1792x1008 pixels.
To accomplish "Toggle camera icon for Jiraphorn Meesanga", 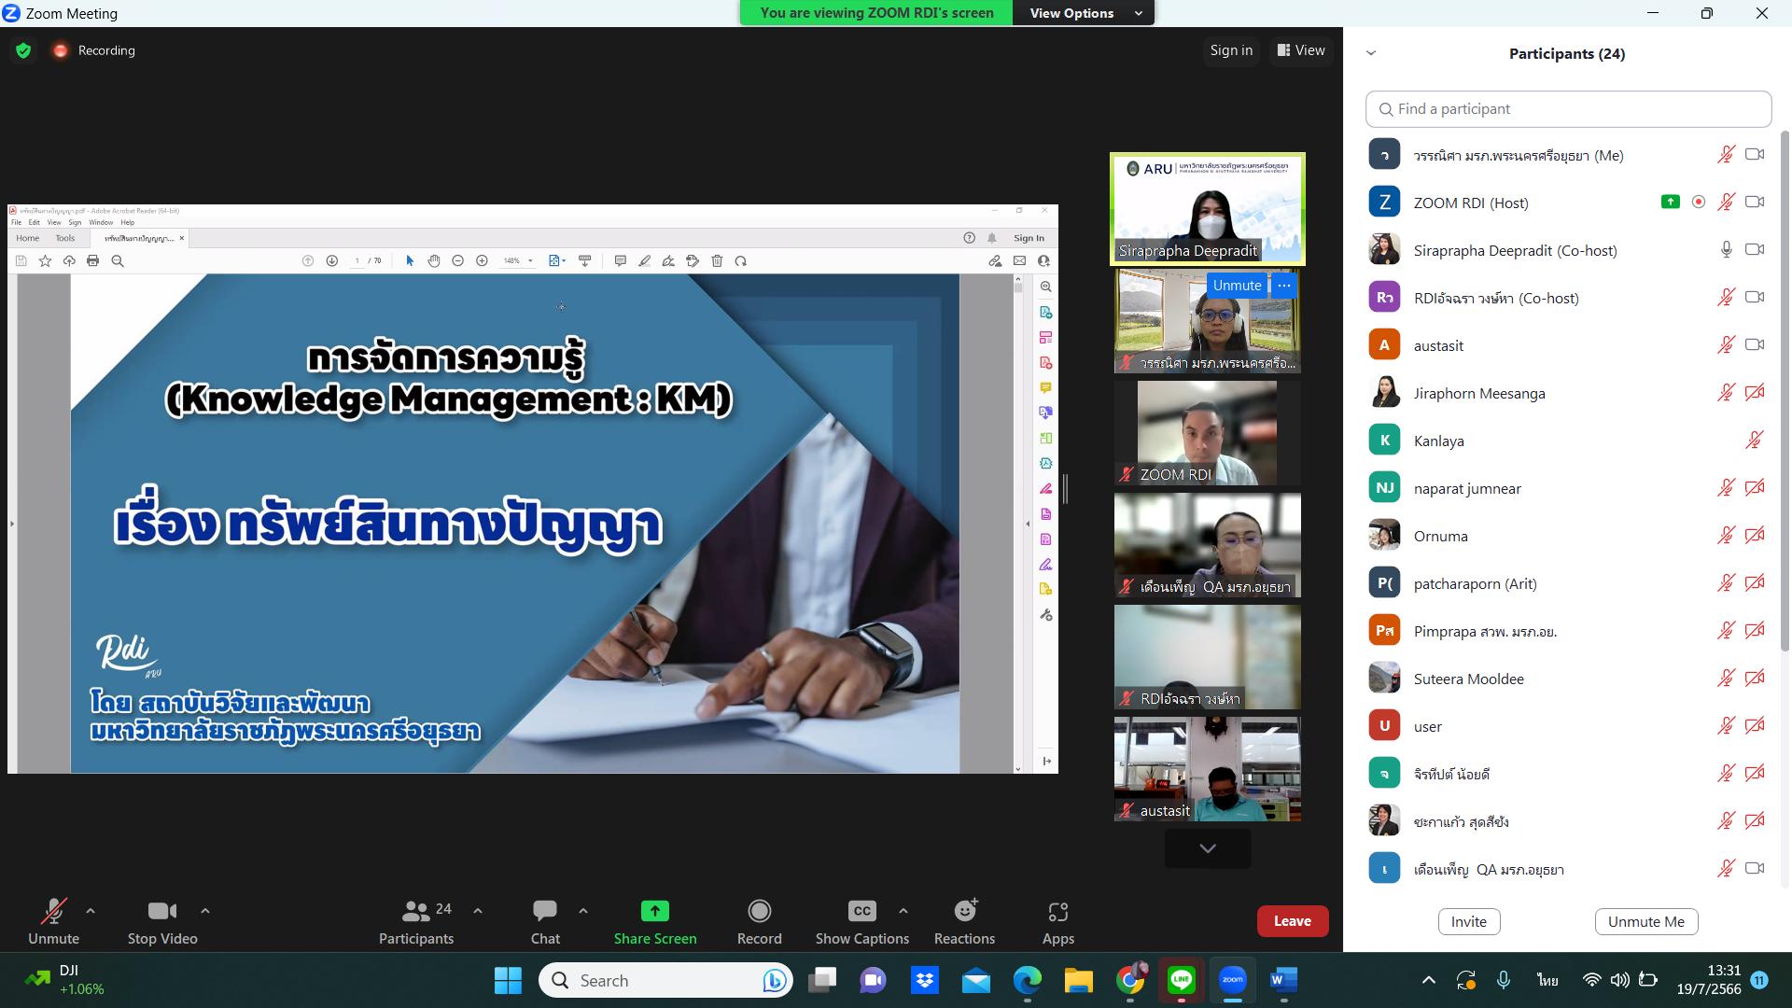I will (x=1755, y=393).
